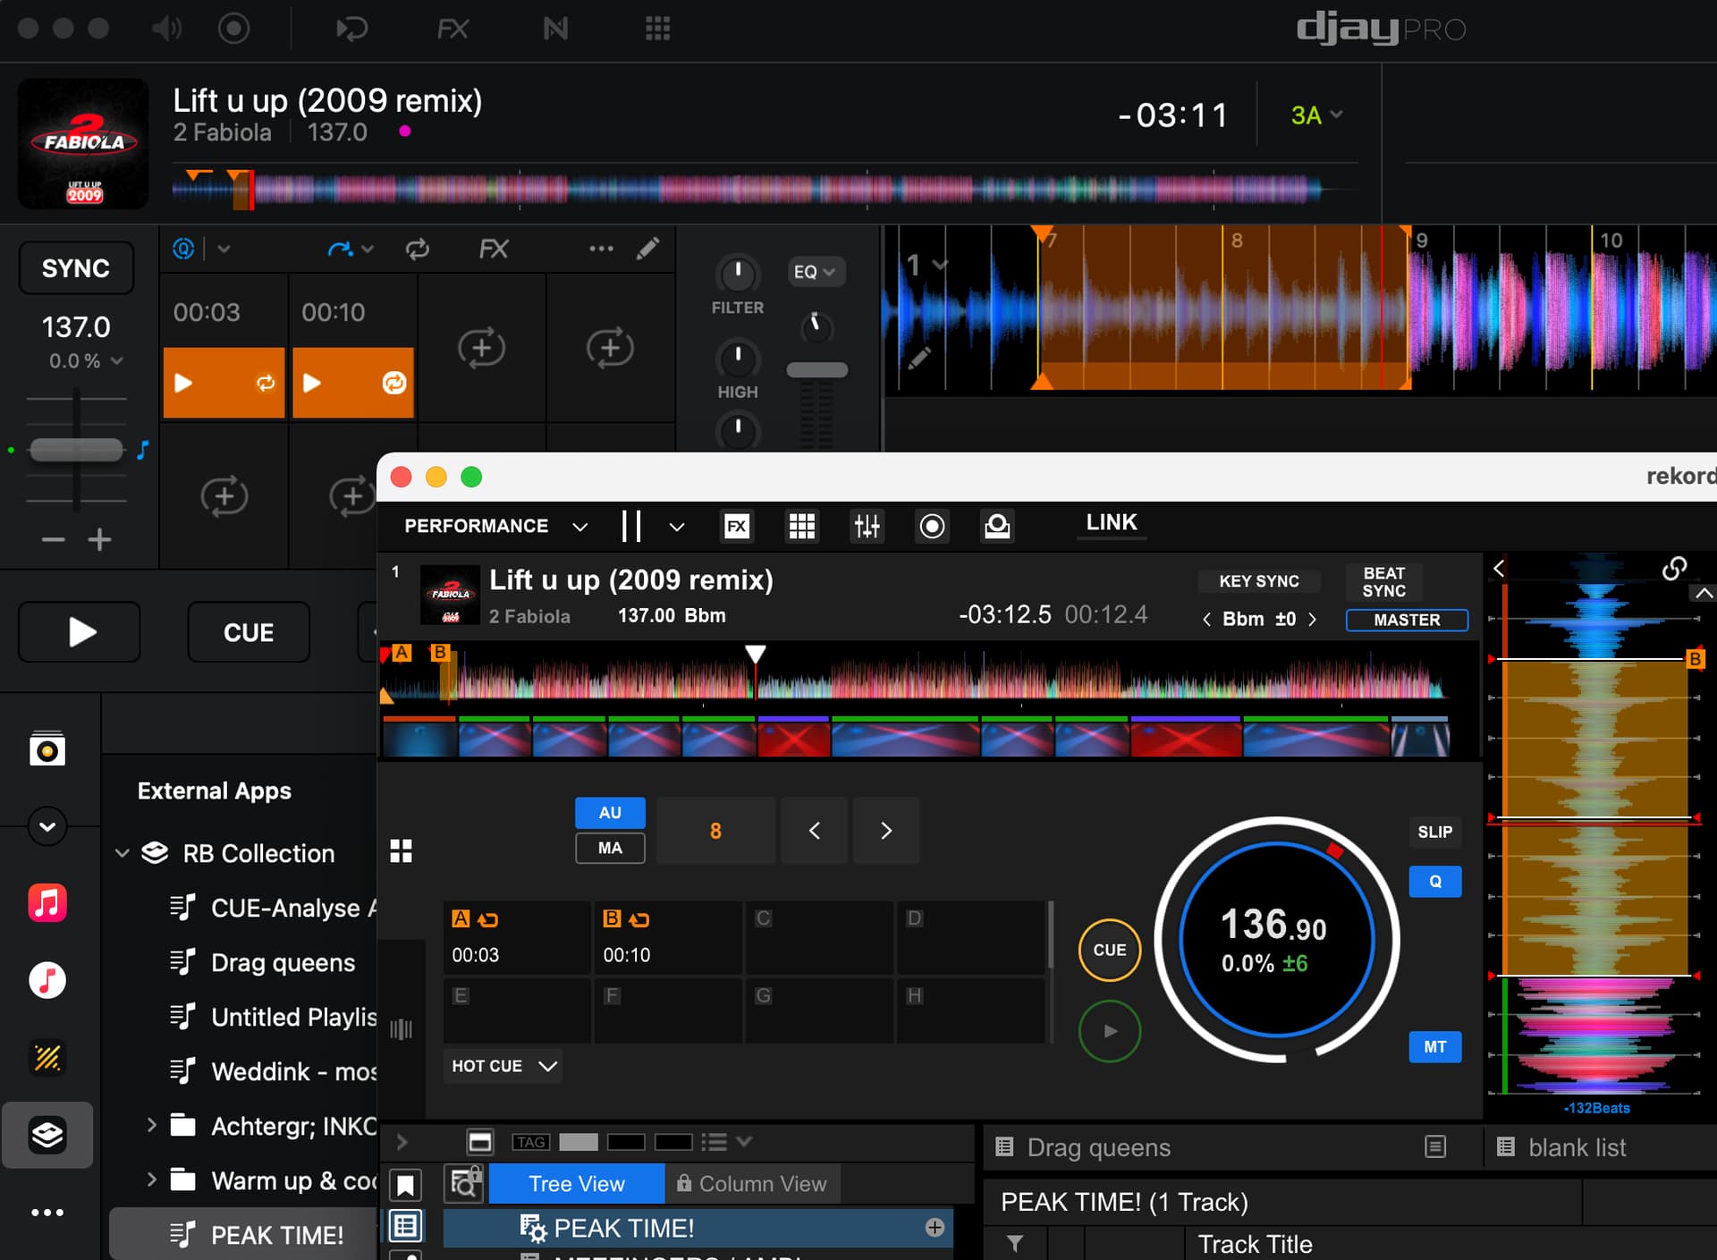
Task: Enable AU auto loop mode in rekordbox
Action: pos(610,813)
